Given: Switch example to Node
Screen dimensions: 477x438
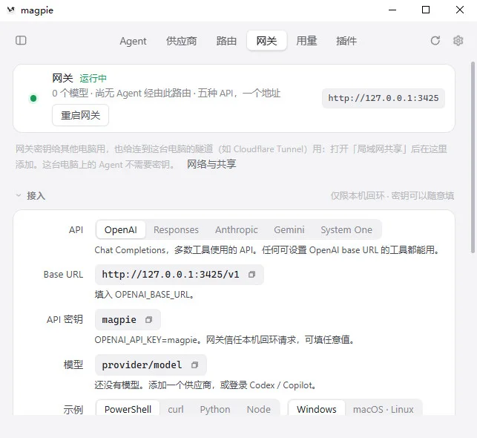Looking at the screenshot, I should click(x=259, y=409).
